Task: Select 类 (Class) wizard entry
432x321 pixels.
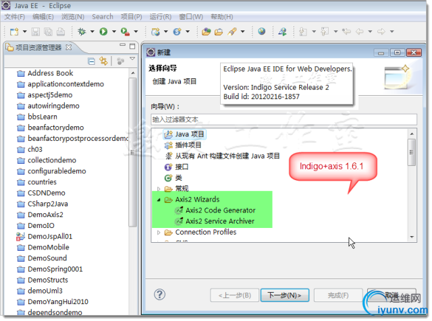Action: [173, 178]
